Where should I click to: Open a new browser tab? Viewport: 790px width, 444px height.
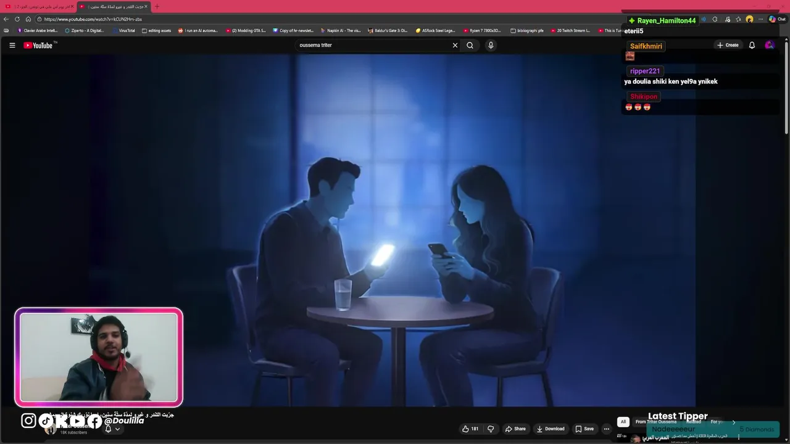pos(157,7)
